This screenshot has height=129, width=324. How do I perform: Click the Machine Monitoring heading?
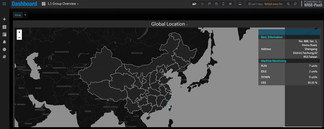click(x=273, y=61)
